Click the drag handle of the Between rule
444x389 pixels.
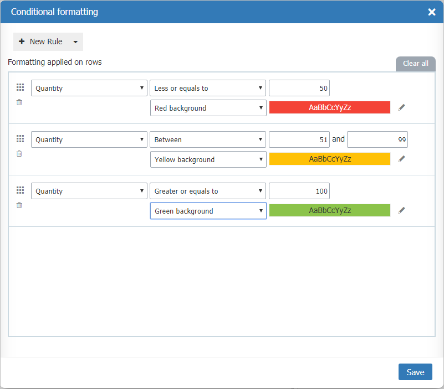pos(21,139)
